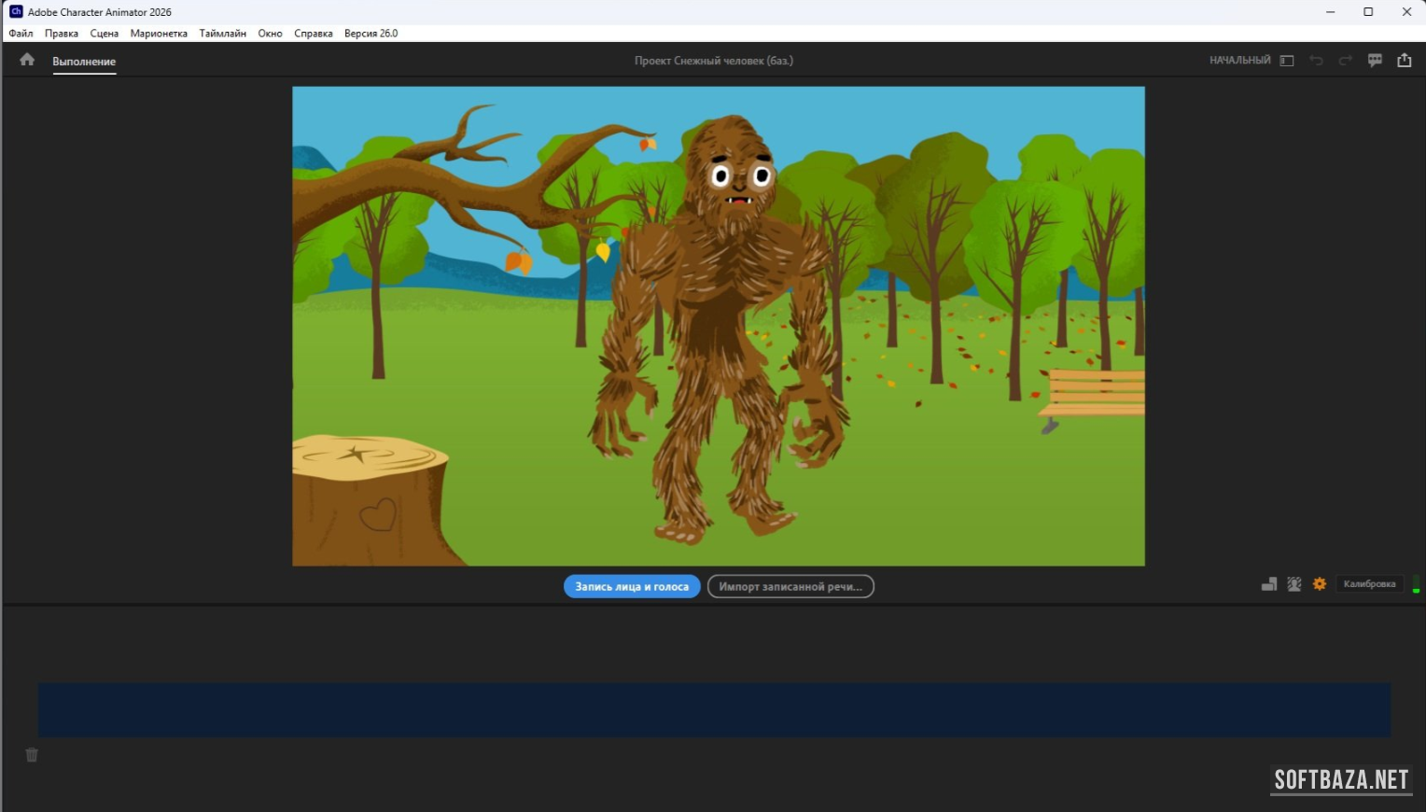Click the Home icon
This screenshot has width=1426, height=812.
tap(27, 60)
